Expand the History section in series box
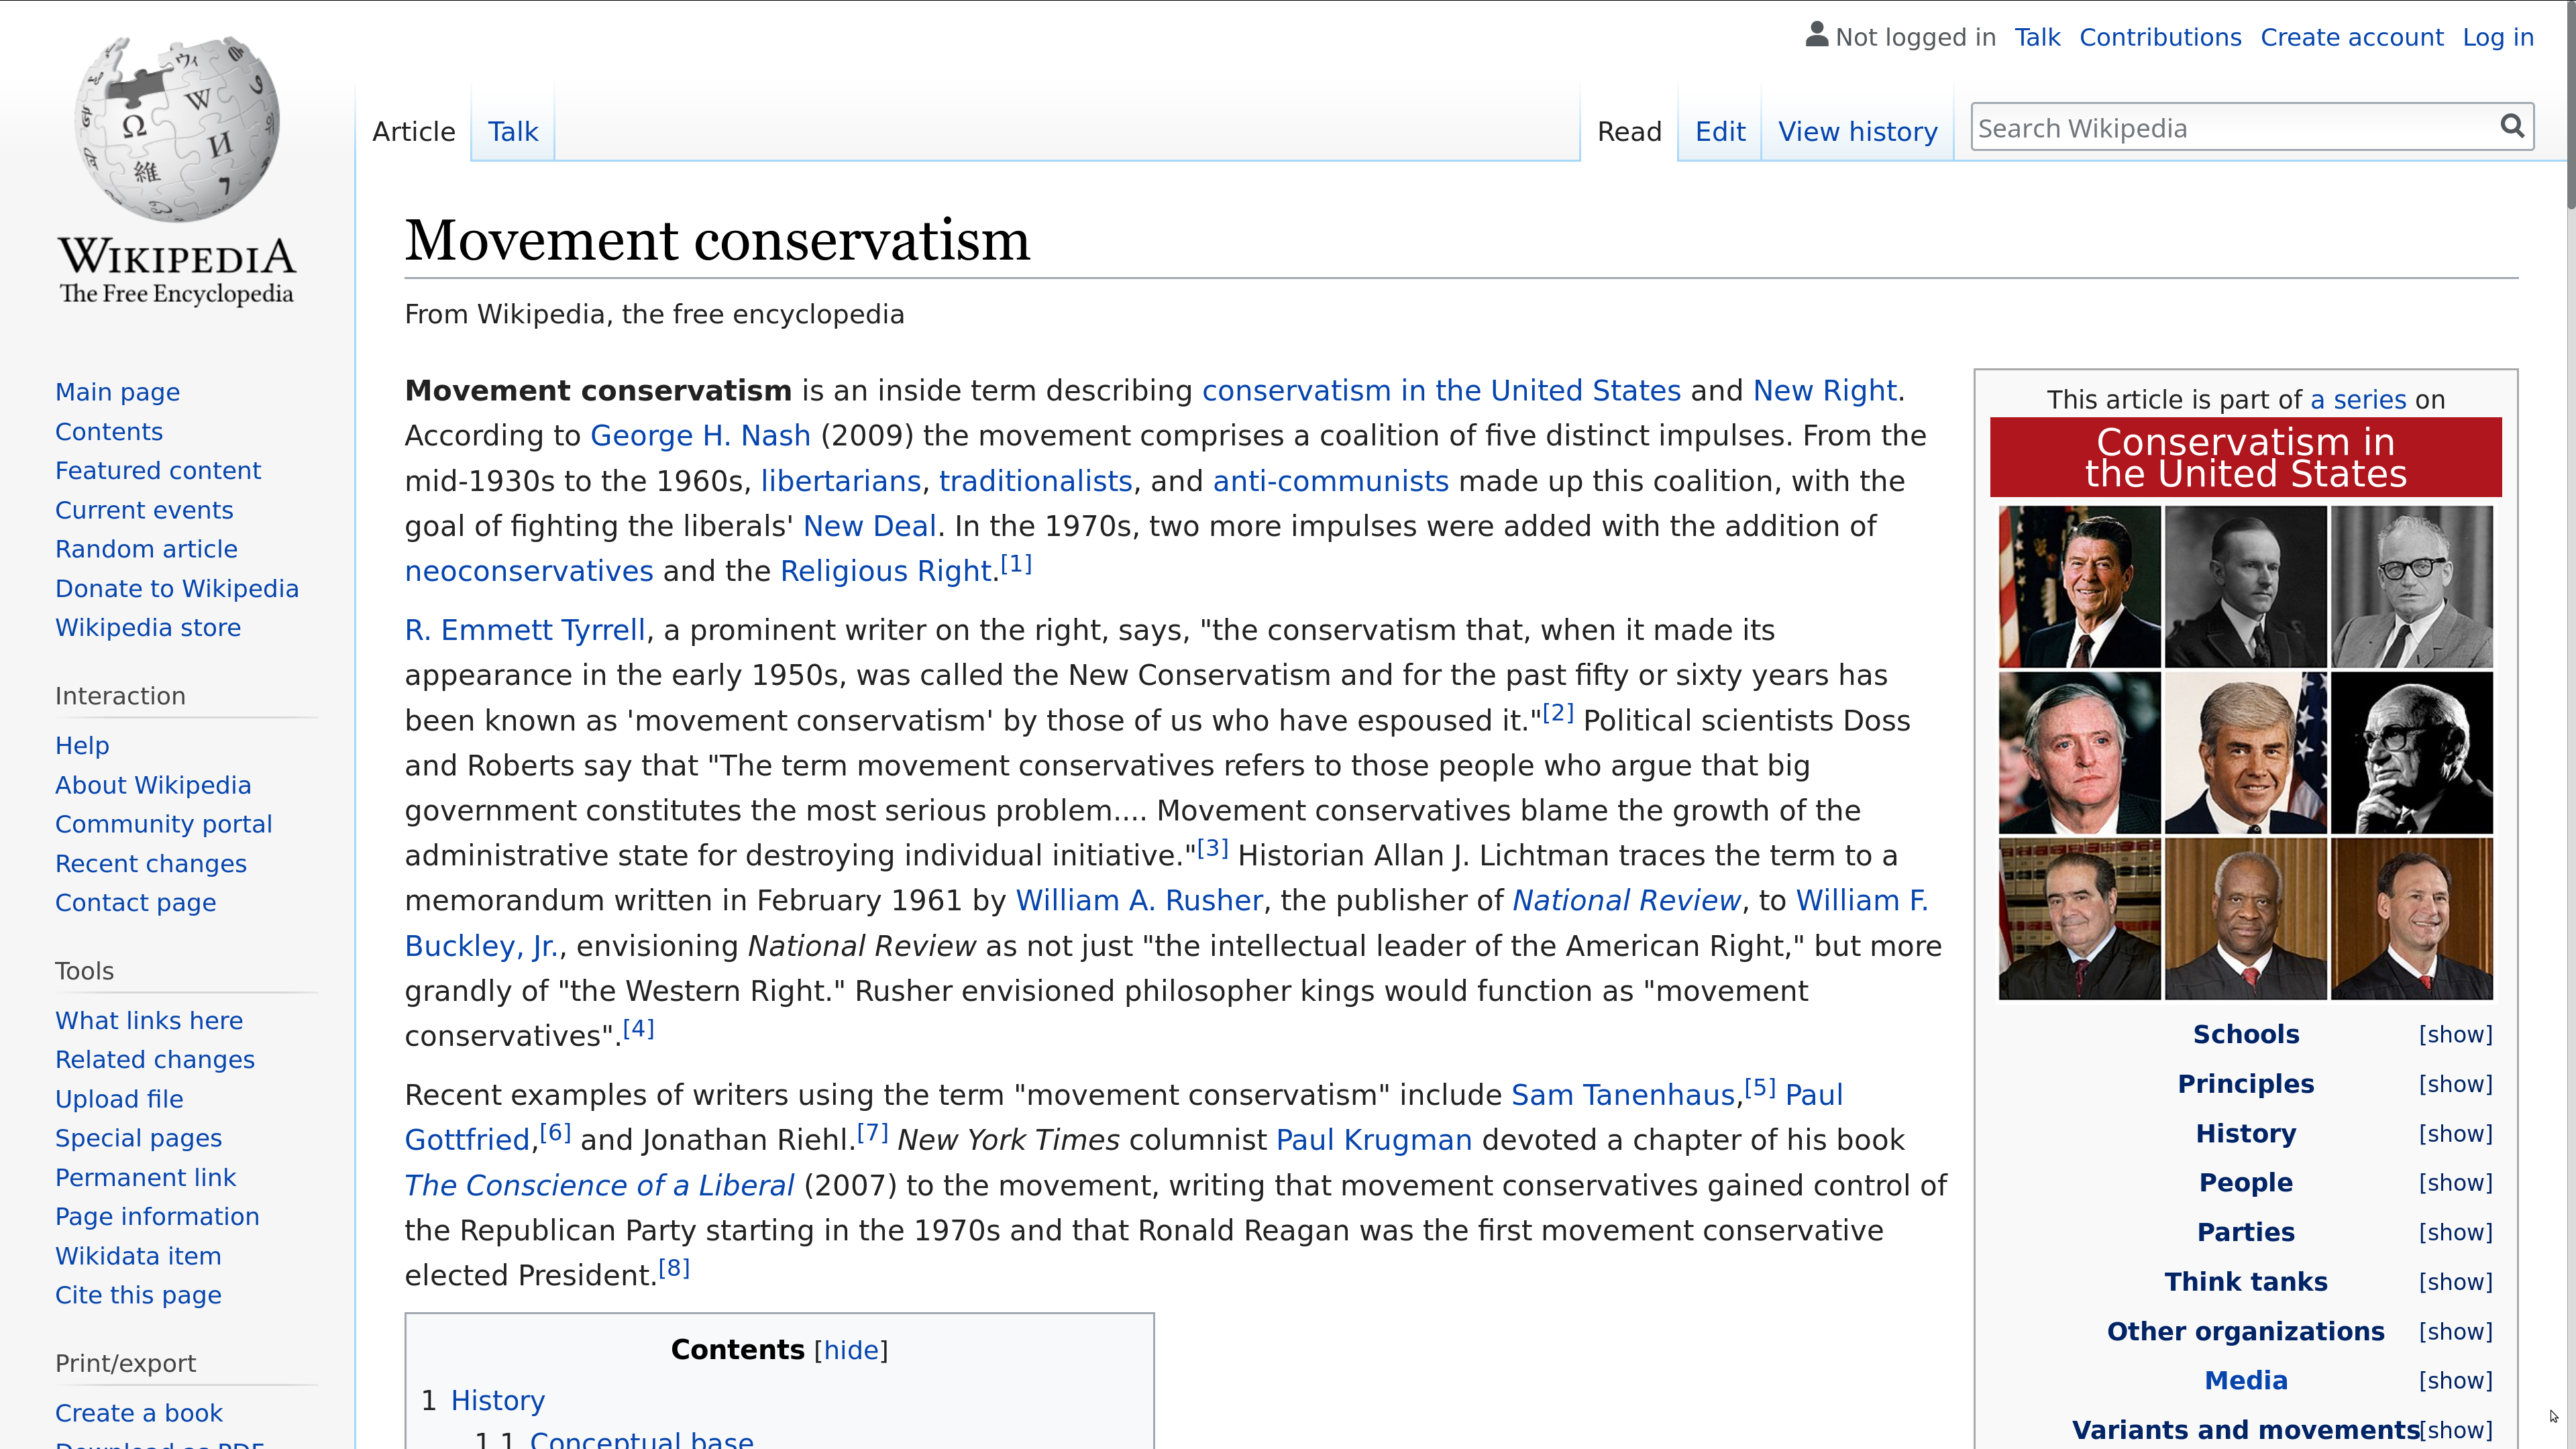This screenshot has height=1449, width=2576. point(2455,1134)
